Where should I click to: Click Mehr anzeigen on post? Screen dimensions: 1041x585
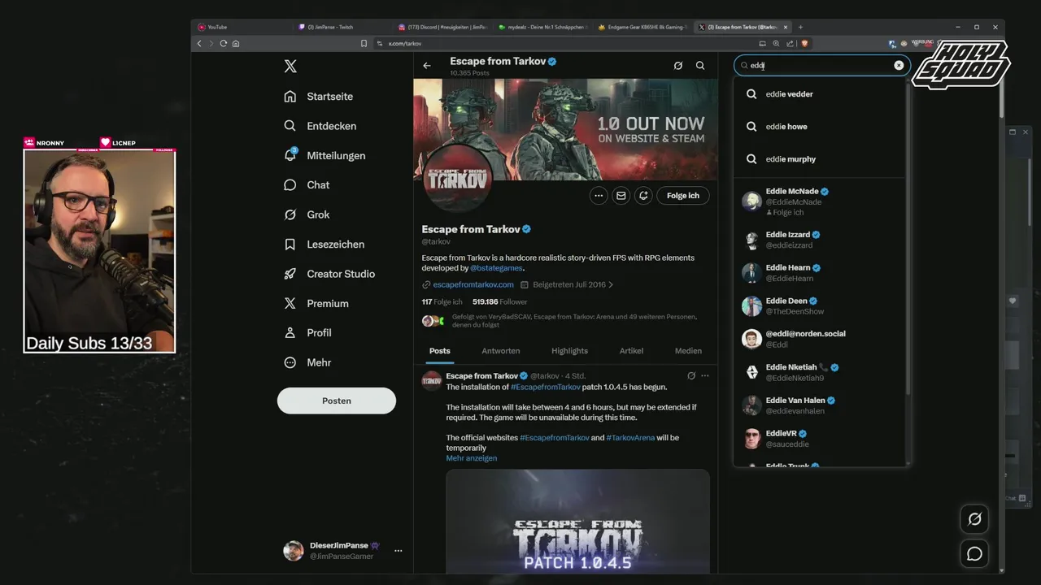(x=472, y=458)
